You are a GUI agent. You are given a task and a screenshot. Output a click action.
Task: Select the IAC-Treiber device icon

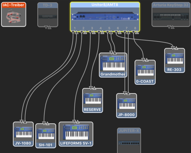click(14, 15)
